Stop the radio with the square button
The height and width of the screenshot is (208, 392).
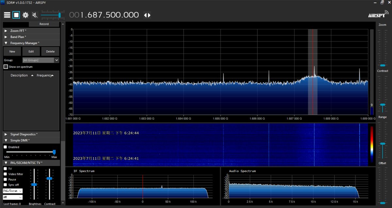16,15
